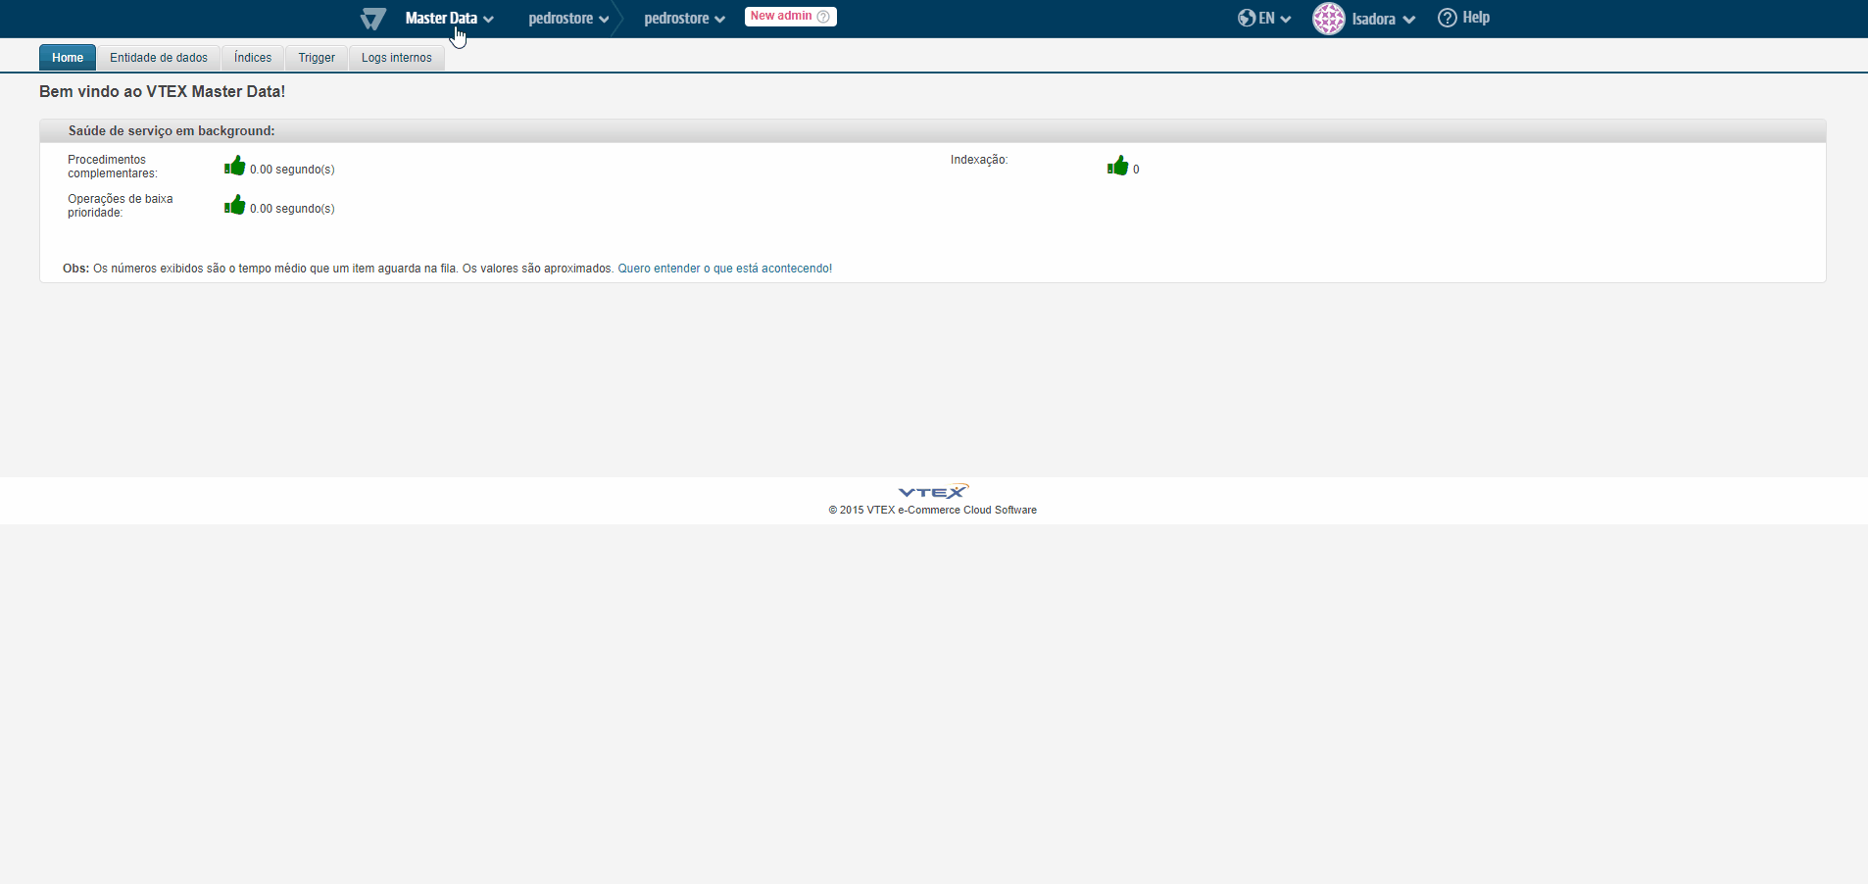Click the New admin button
Screen dimensions: 1868x884
[x=779, y=17]
